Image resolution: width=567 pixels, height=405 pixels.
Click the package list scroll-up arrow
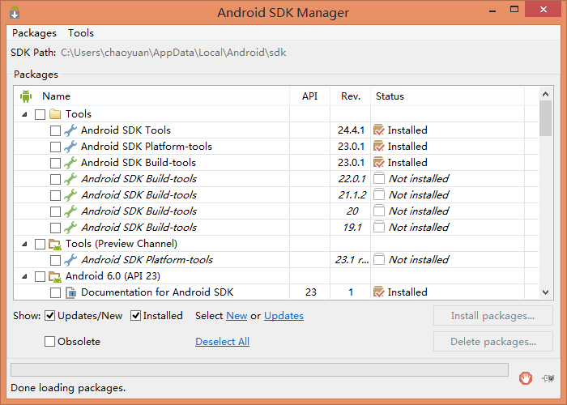pos(546,95)
